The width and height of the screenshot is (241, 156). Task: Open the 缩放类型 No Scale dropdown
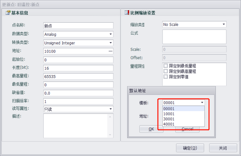224,25
